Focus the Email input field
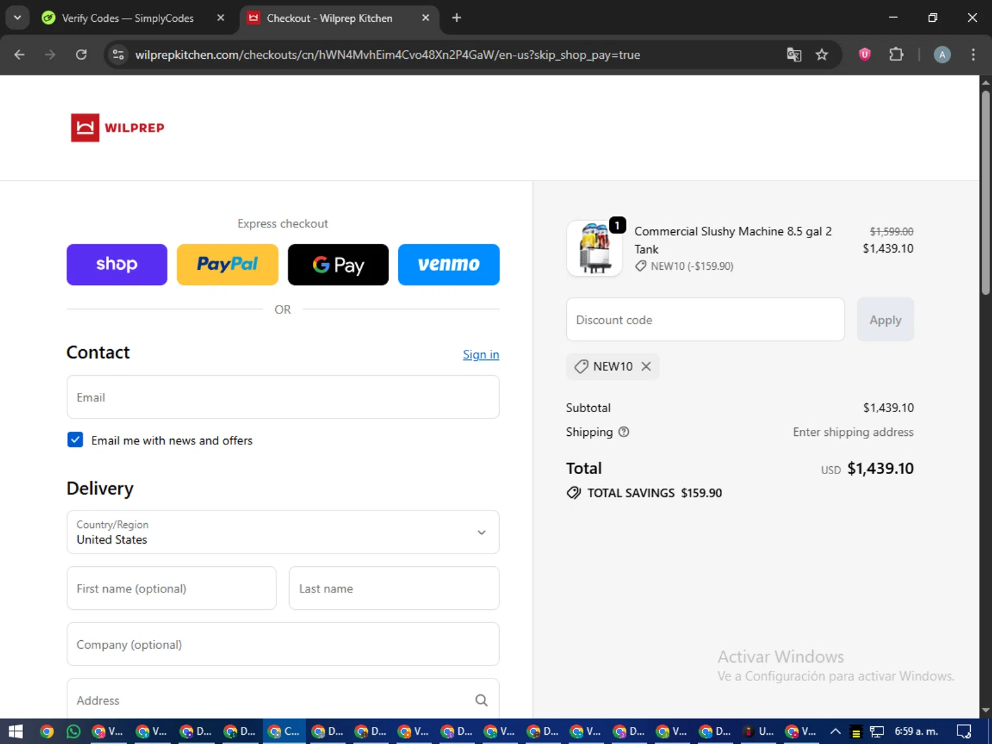The height and width of the screenshot is (744, 992). [x=283, y=397]
